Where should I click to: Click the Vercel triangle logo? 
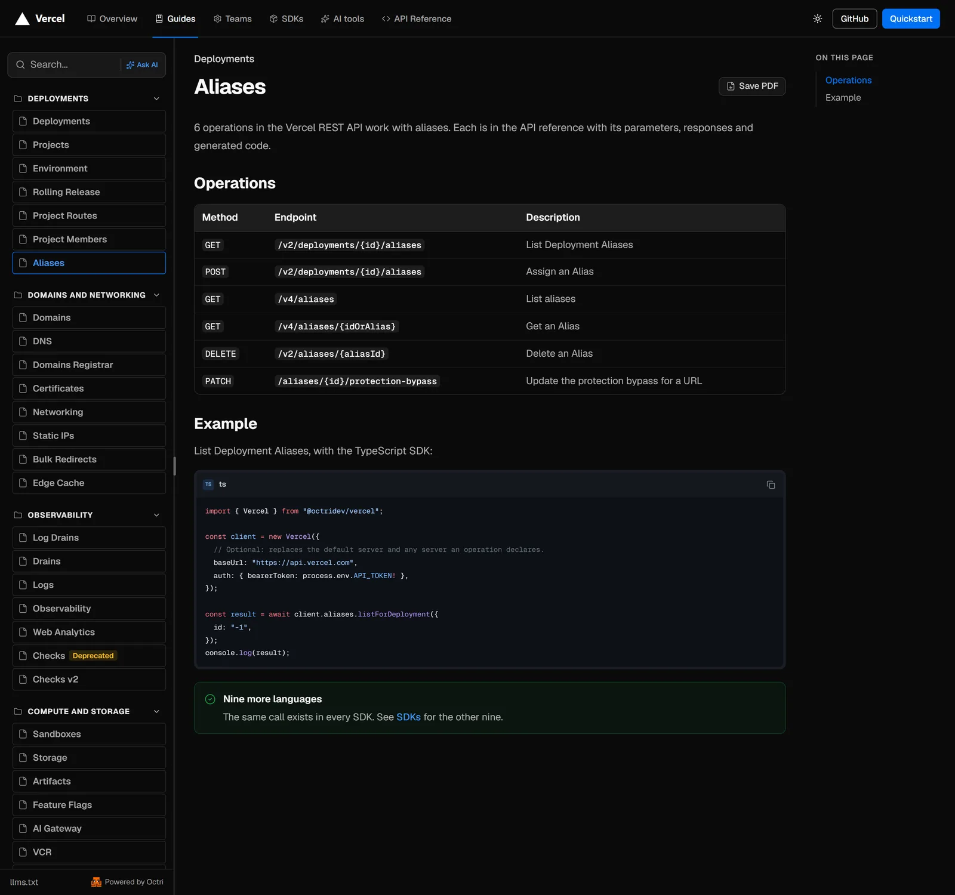tap(22, 19)
